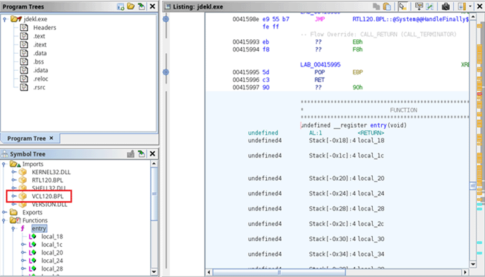Viewport: 485px width, 277px height.
Task: Toggle the overview margin icon in Listing toolbar
Action: [x=462, y=7]
